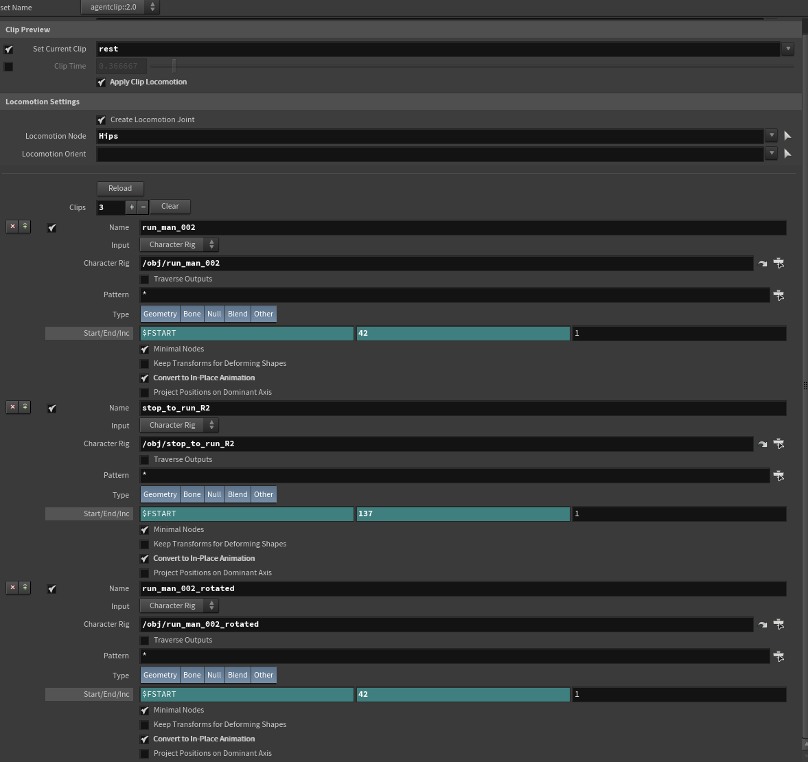
Task: Click the Clips count field
Action: point(111,207)
